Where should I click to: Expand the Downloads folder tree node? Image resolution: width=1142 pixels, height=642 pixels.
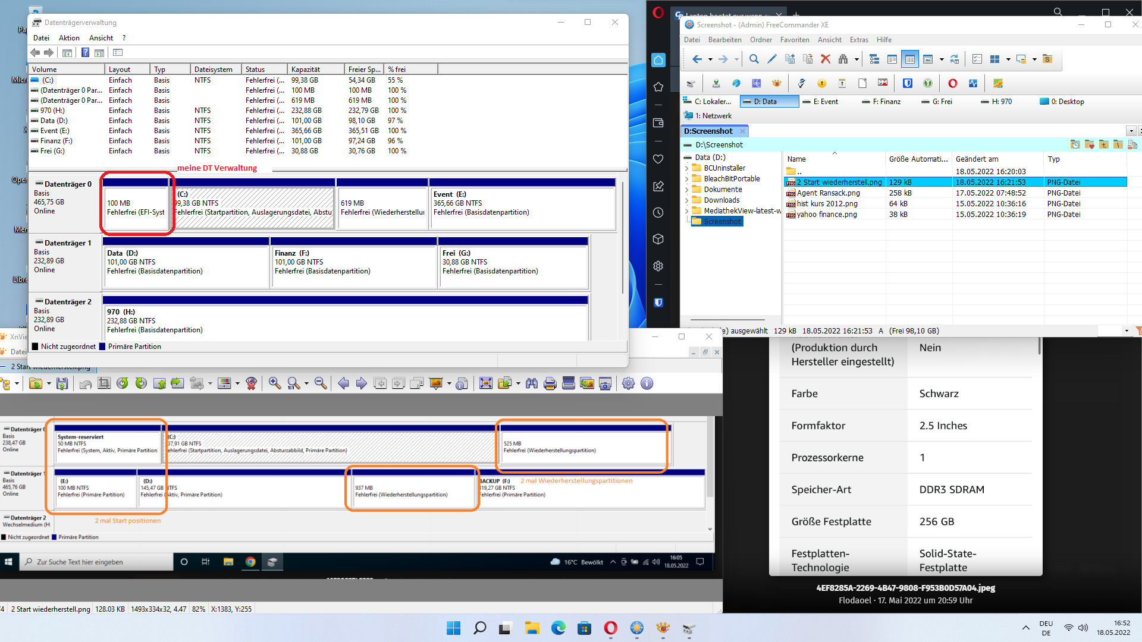686,200
